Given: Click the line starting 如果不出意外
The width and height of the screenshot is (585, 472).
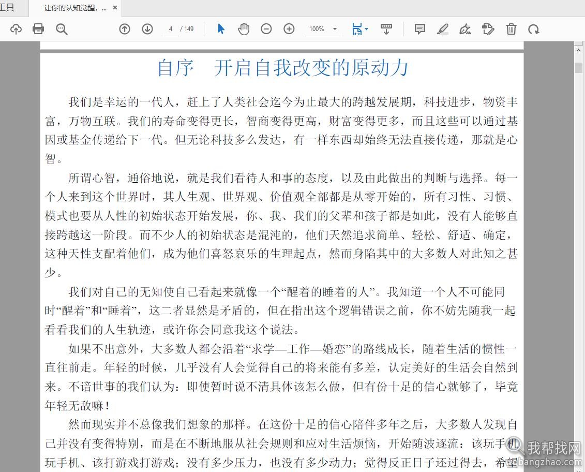Looking at the screenshot, I should [293, 348].
